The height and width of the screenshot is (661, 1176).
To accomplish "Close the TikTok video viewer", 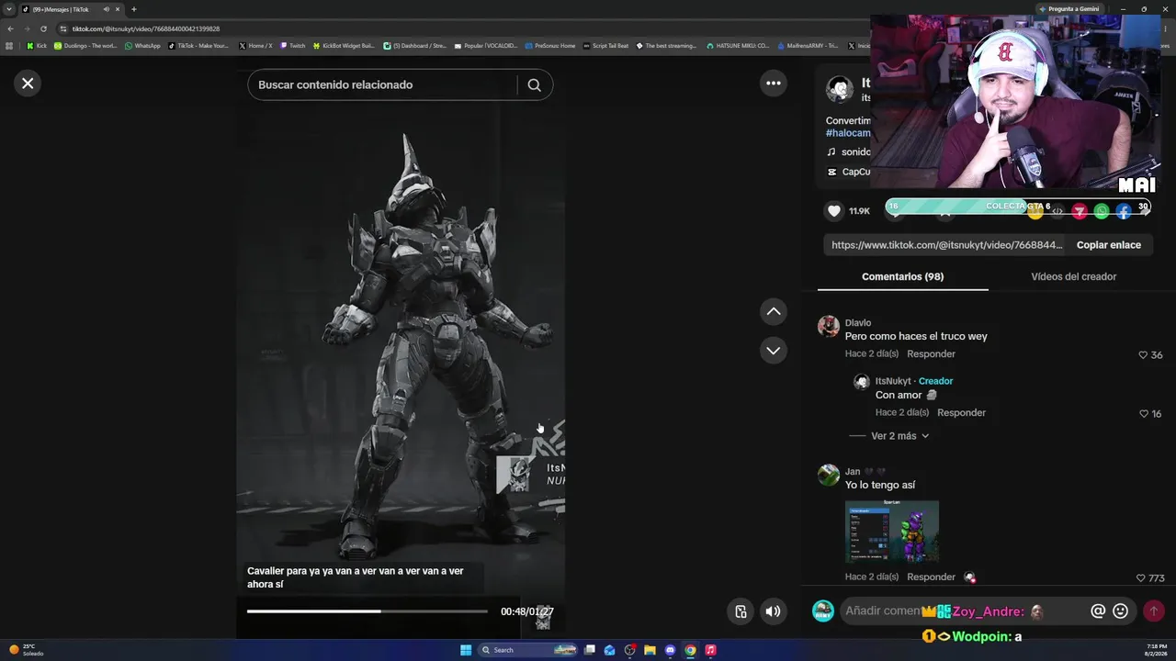I will pyautogui.click(x=28, y=84).
